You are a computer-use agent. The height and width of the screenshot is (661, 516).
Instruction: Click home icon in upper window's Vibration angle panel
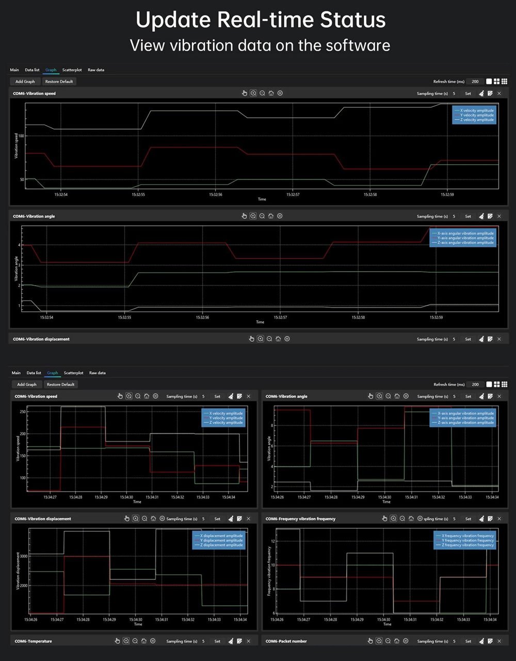click(x=271, y=216)
